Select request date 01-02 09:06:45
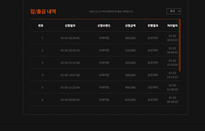The image size is (205, 131). pyautogui.click(x=70, y=100)
